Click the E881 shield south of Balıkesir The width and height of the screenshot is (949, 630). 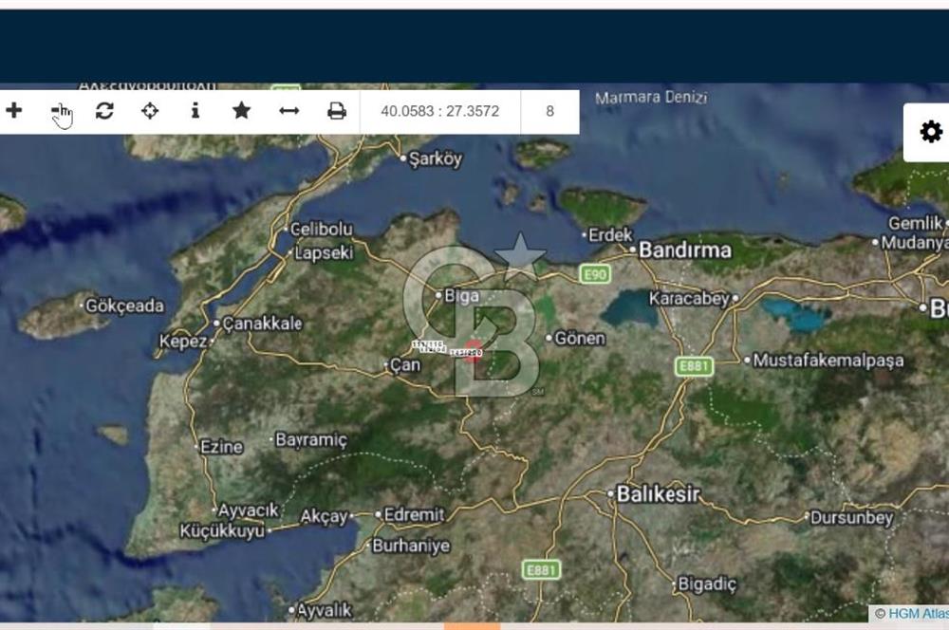click(541, 570)
